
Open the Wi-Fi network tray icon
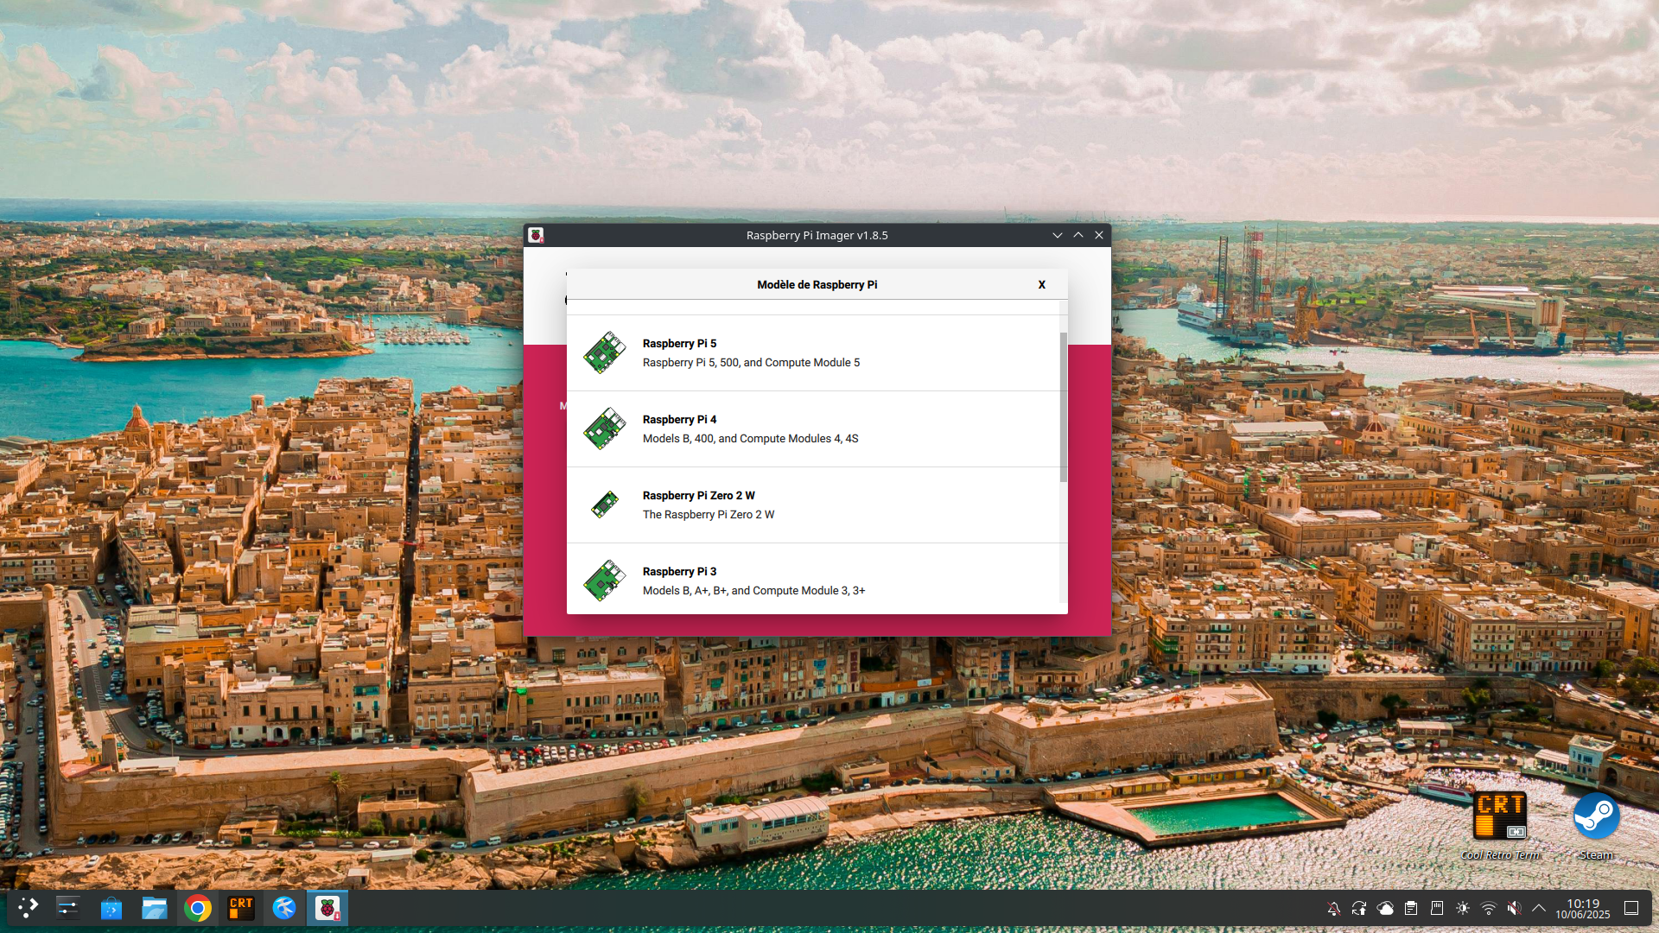1489,908
